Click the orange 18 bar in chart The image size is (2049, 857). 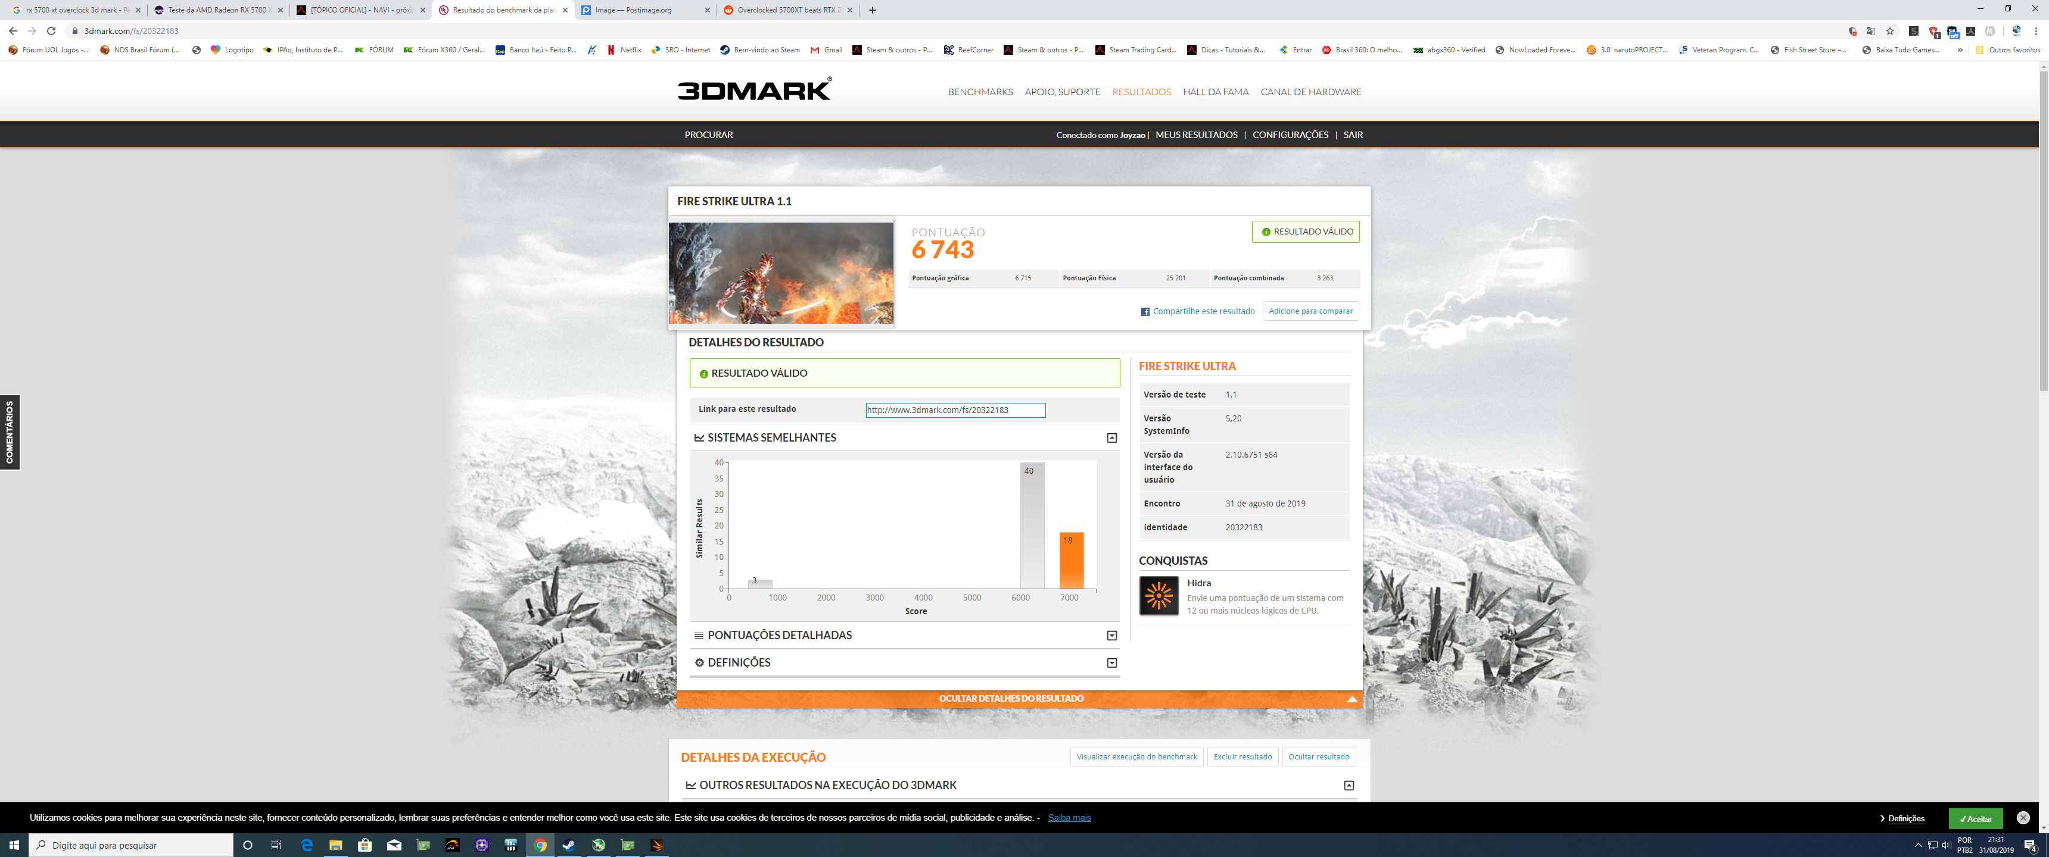(x=1072, y=561)
